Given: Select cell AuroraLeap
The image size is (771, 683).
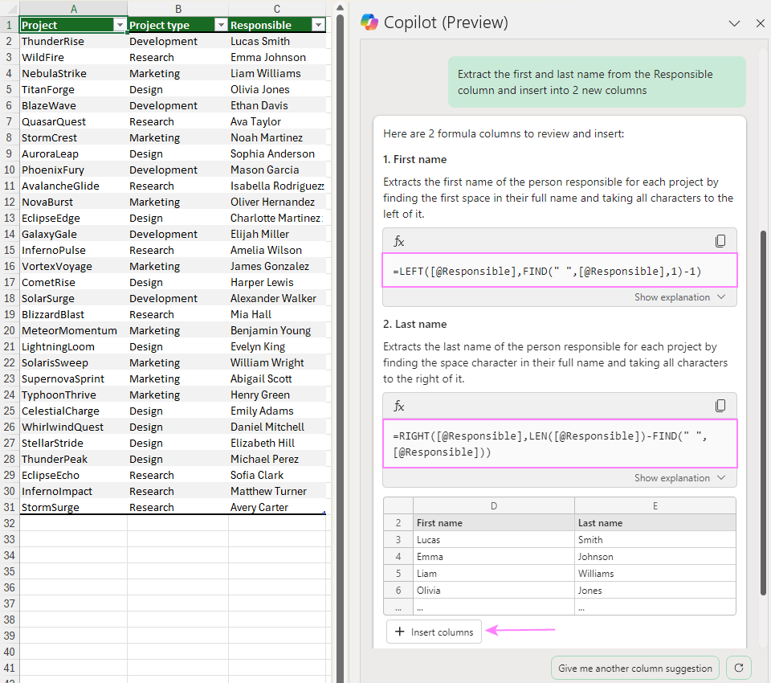Looking at the screenshot, I should point(73,154).
